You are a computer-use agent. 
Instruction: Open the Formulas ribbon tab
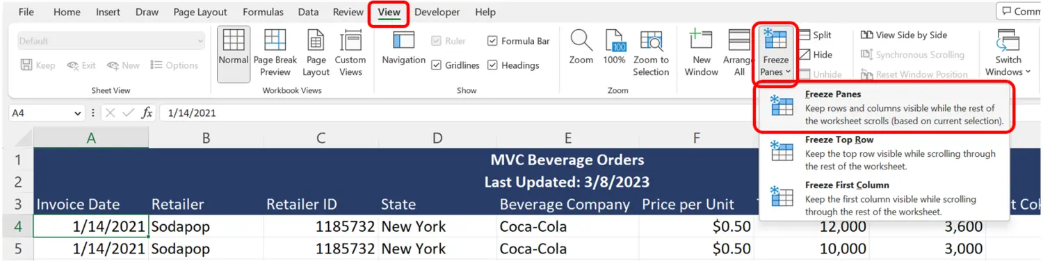click(x=263, y=12)
